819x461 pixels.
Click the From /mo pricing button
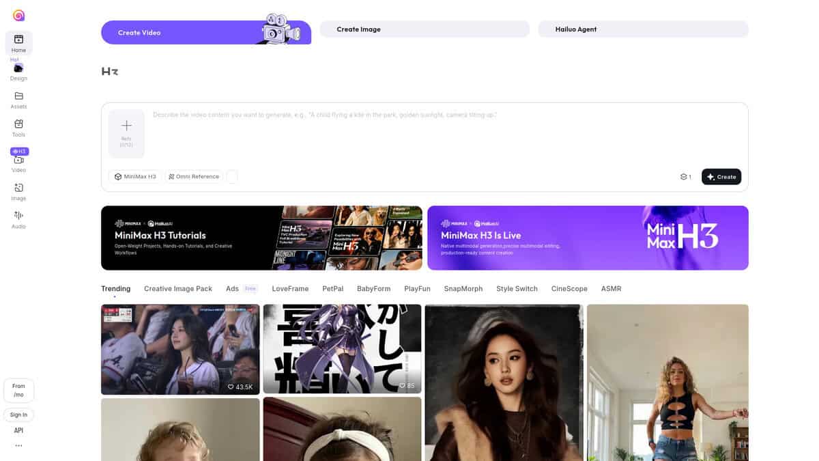18,391
